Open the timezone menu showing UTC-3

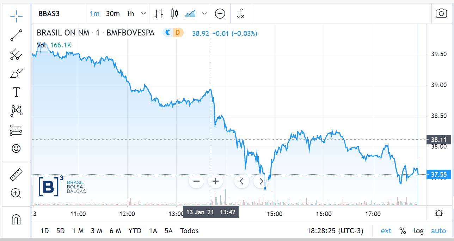pos(335,231)
